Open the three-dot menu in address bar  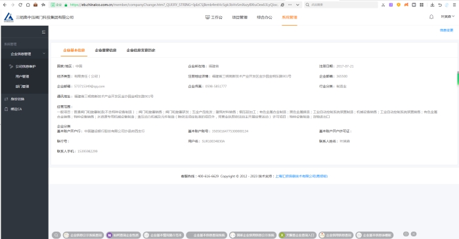(x=290, y=5)
